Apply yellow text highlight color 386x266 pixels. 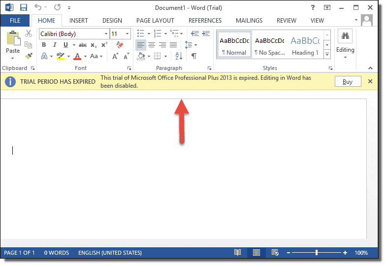coord(60,56)
